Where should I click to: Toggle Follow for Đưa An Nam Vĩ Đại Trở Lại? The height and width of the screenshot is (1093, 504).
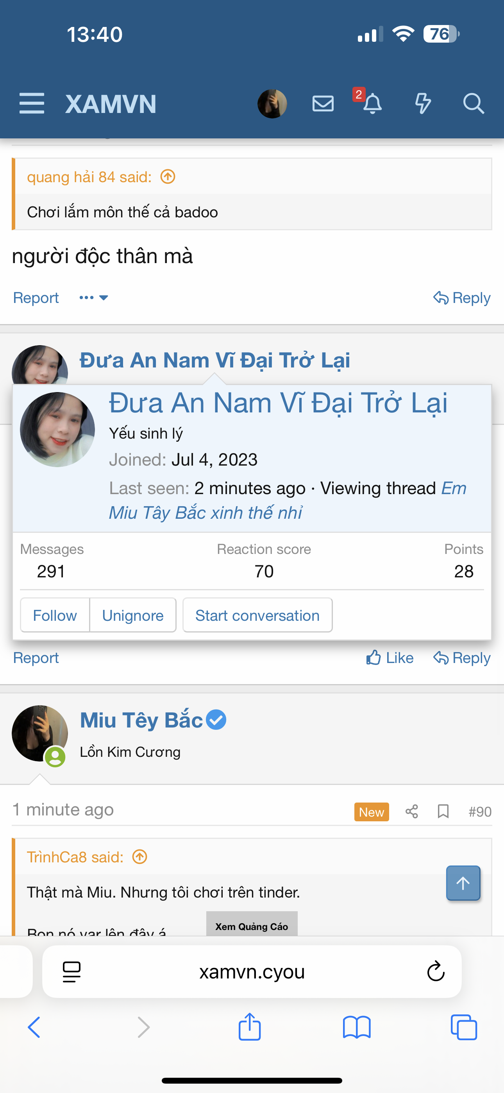(x=55, y=615)
